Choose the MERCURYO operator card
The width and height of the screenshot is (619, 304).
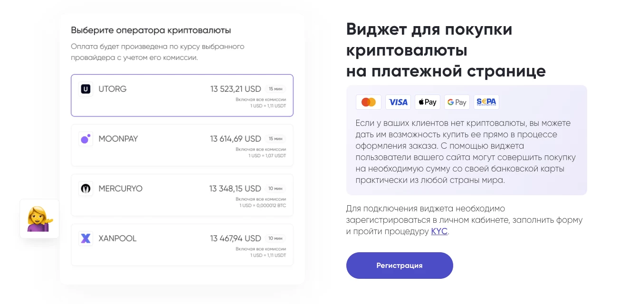click(182, 195)
